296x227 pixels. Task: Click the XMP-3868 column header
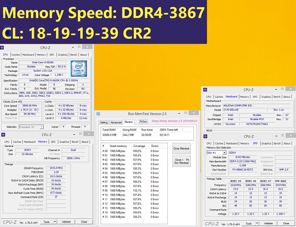pos(281,181)
